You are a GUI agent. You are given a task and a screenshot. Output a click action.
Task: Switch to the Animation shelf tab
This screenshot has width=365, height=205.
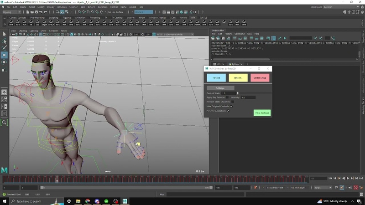(x=80, y=18)
